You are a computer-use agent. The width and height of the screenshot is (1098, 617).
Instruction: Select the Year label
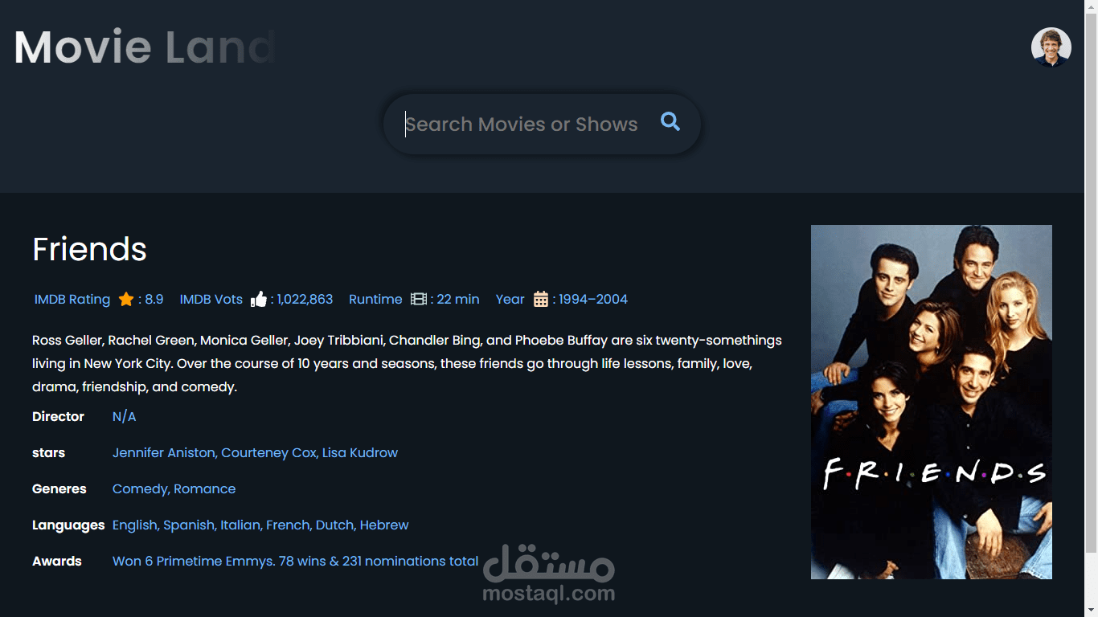click(x=510, y=299)
